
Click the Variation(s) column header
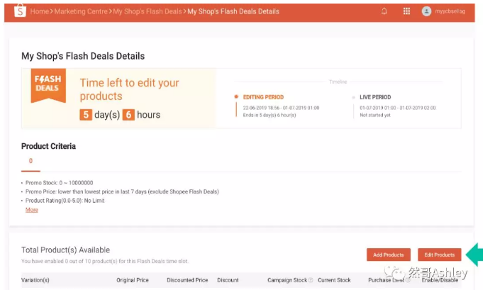(35, 280)
